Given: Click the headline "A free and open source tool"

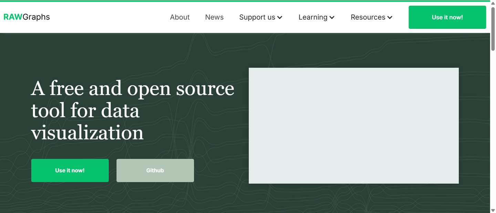Looking at the screenshot, I should coord(133,110).
